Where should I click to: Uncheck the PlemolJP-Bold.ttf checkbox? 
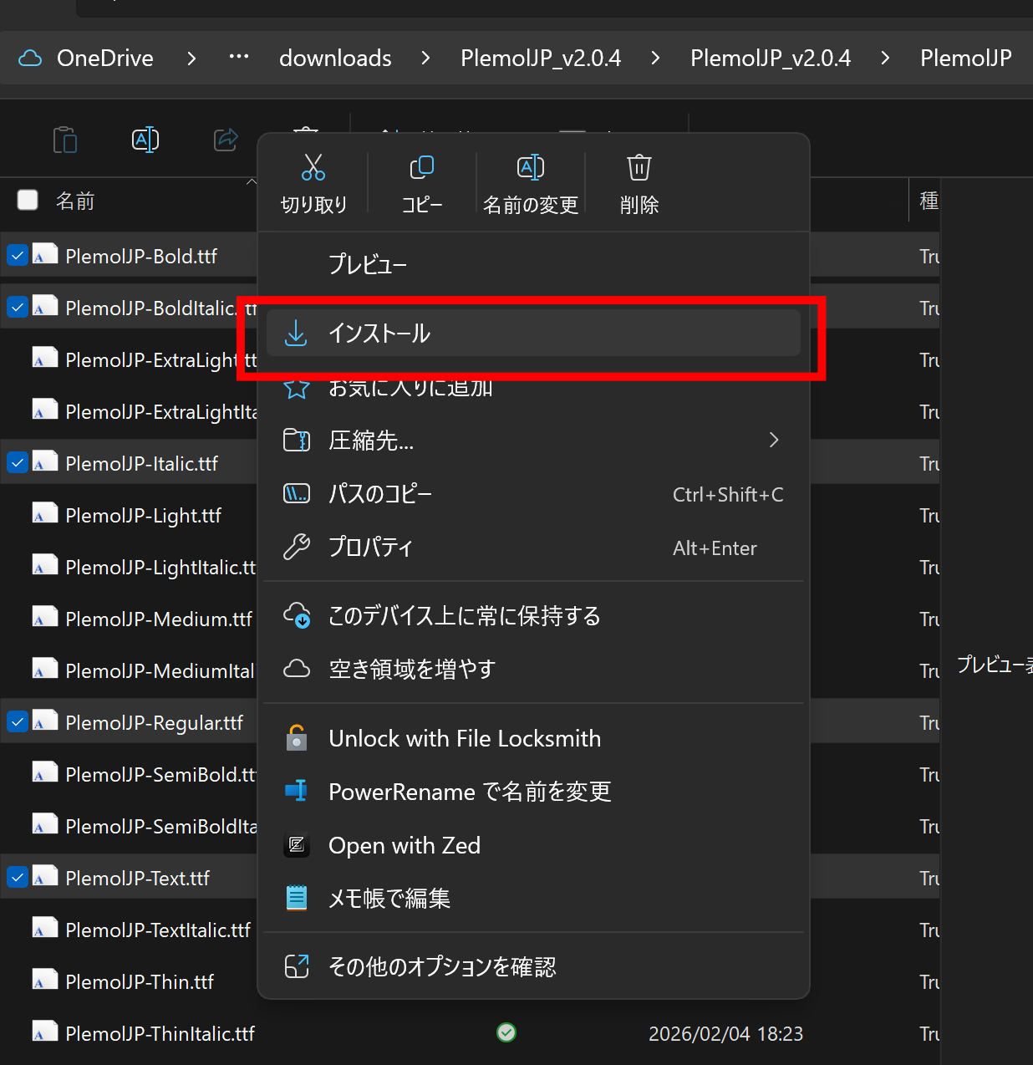pyautogui.click(x=18, y=255)
